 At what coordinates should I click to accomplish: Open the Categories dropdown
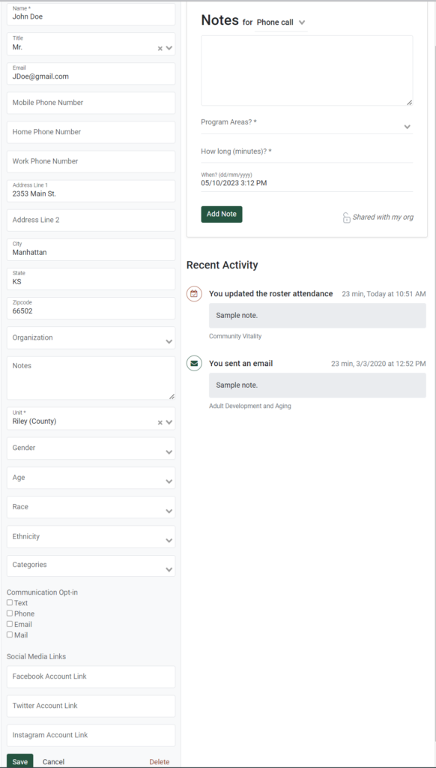pyautogui.click(x=91, y=565)
